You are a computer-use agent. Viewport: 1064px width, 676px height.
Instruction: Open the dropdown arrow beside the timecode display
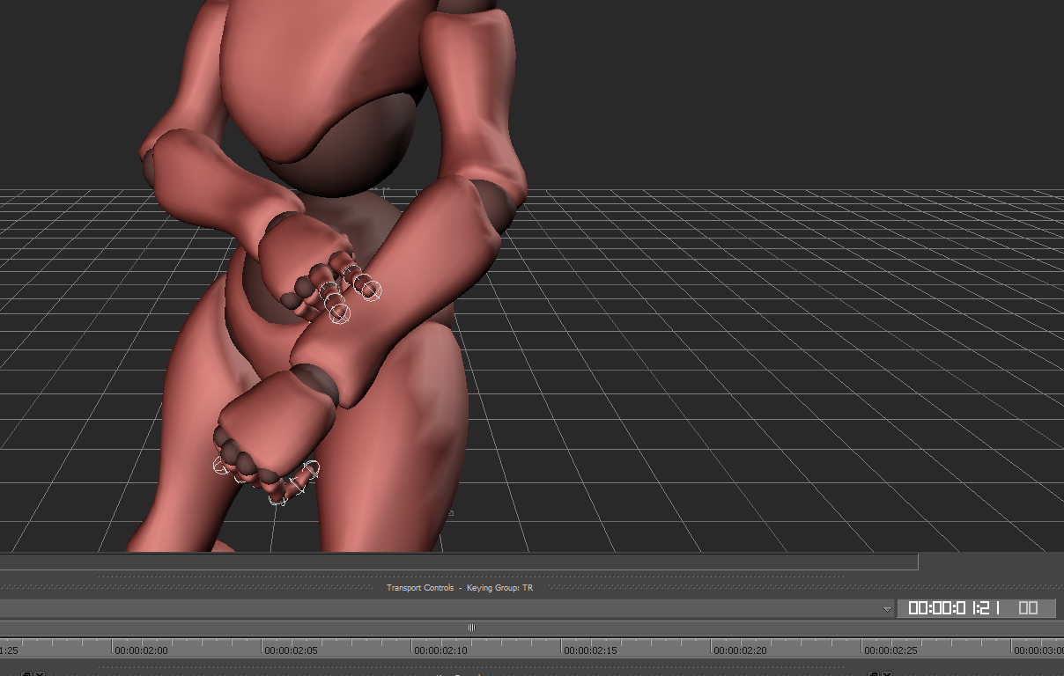pos(887,609)
